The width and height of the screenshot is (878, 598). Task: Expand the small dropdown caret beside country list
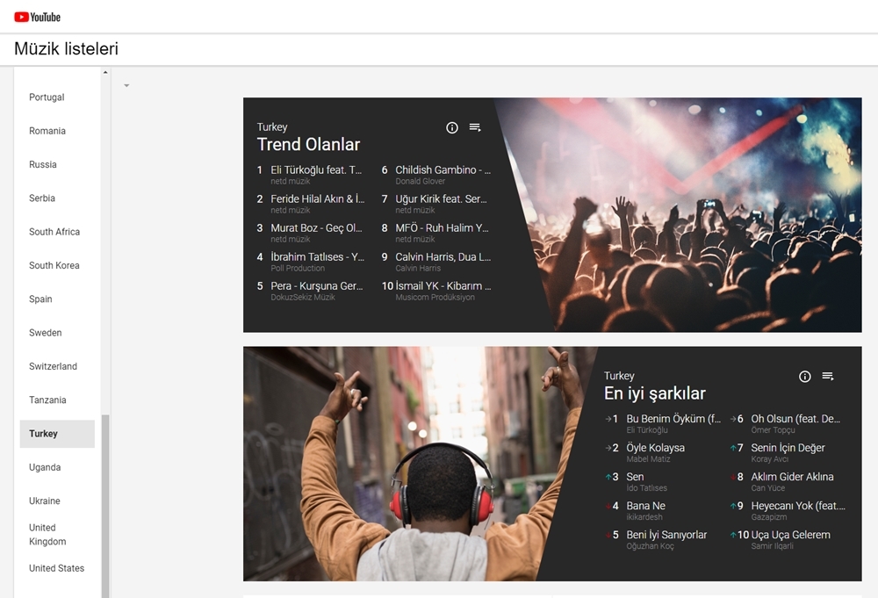click(126, 85)
